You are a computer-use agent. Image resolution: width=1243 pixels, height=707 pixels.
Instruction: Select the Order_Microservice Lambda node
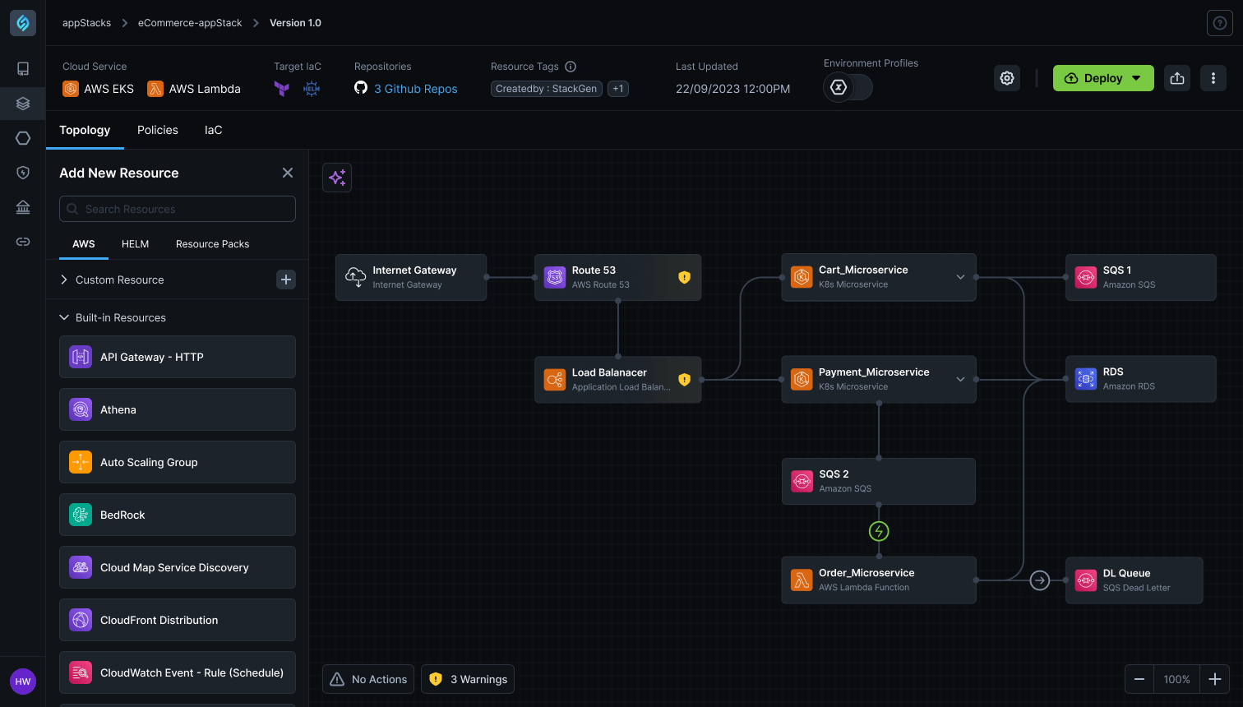pyautogui.click(x=879, y=580)
